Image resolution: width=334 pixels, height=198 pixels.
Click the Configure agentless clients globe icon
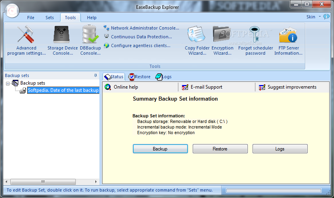point(106,46)
